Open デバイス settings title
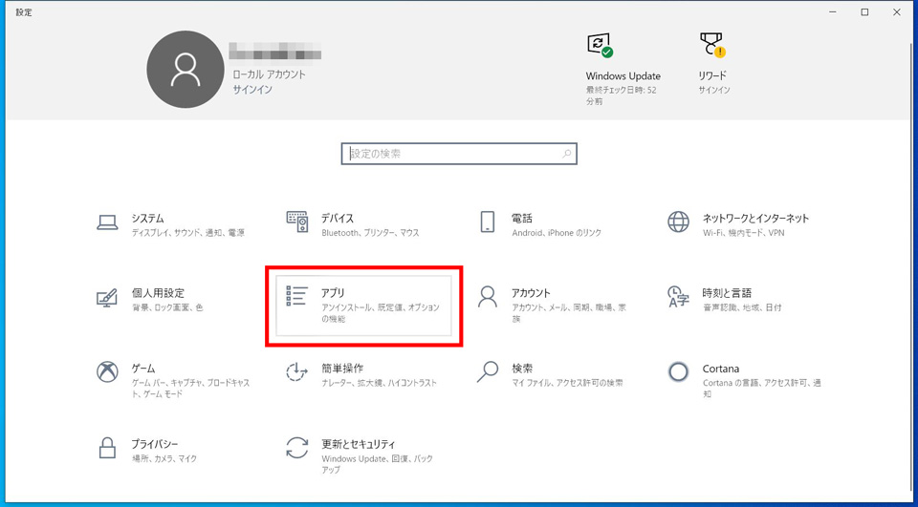Viewport: 918px width, 507px height. [338, 218]
